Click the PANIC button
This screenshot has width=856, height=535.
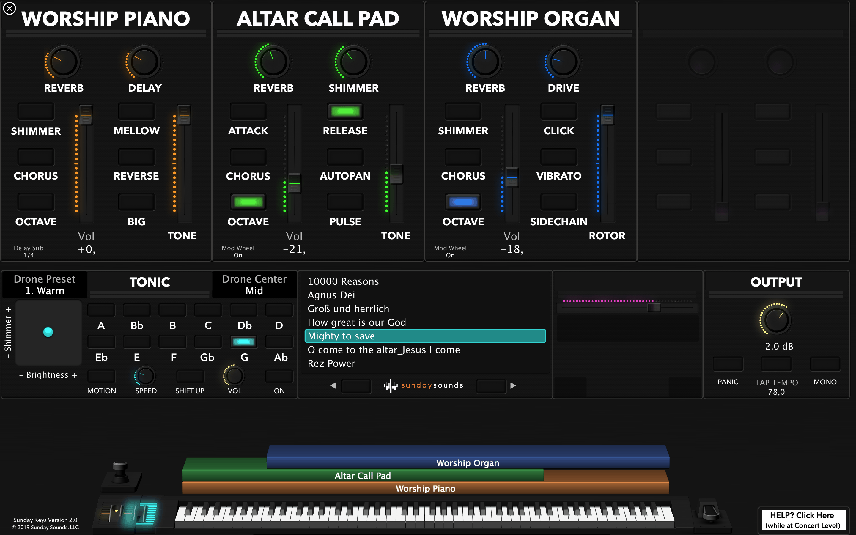click(728, 364)
